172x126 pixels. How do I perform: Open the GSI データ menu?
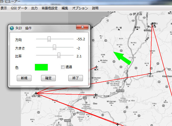coord(19,8)
